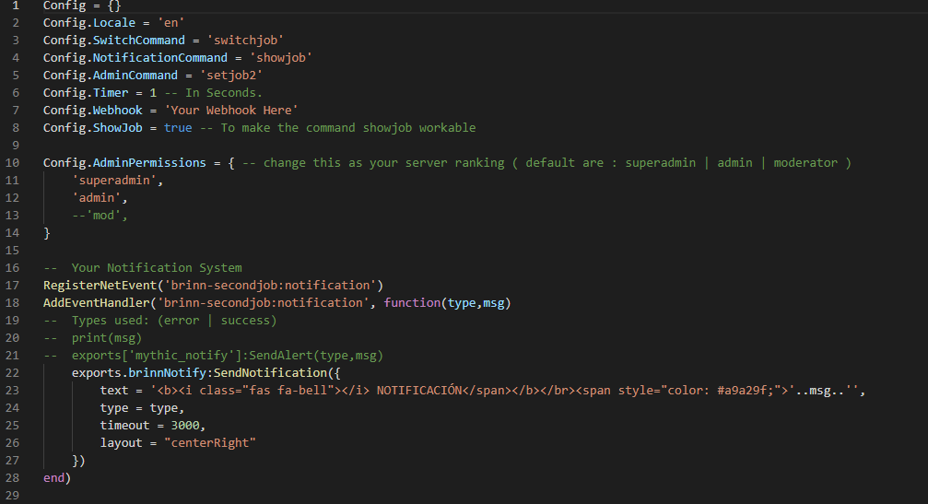Click 'setjob2' string in AdminCommand line
Viewport: 928px width, 504px height.
point(231,76)
